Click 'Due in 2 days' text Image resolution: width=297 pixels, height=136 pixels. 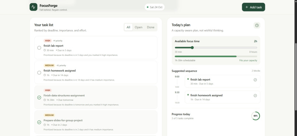point(60,125)
